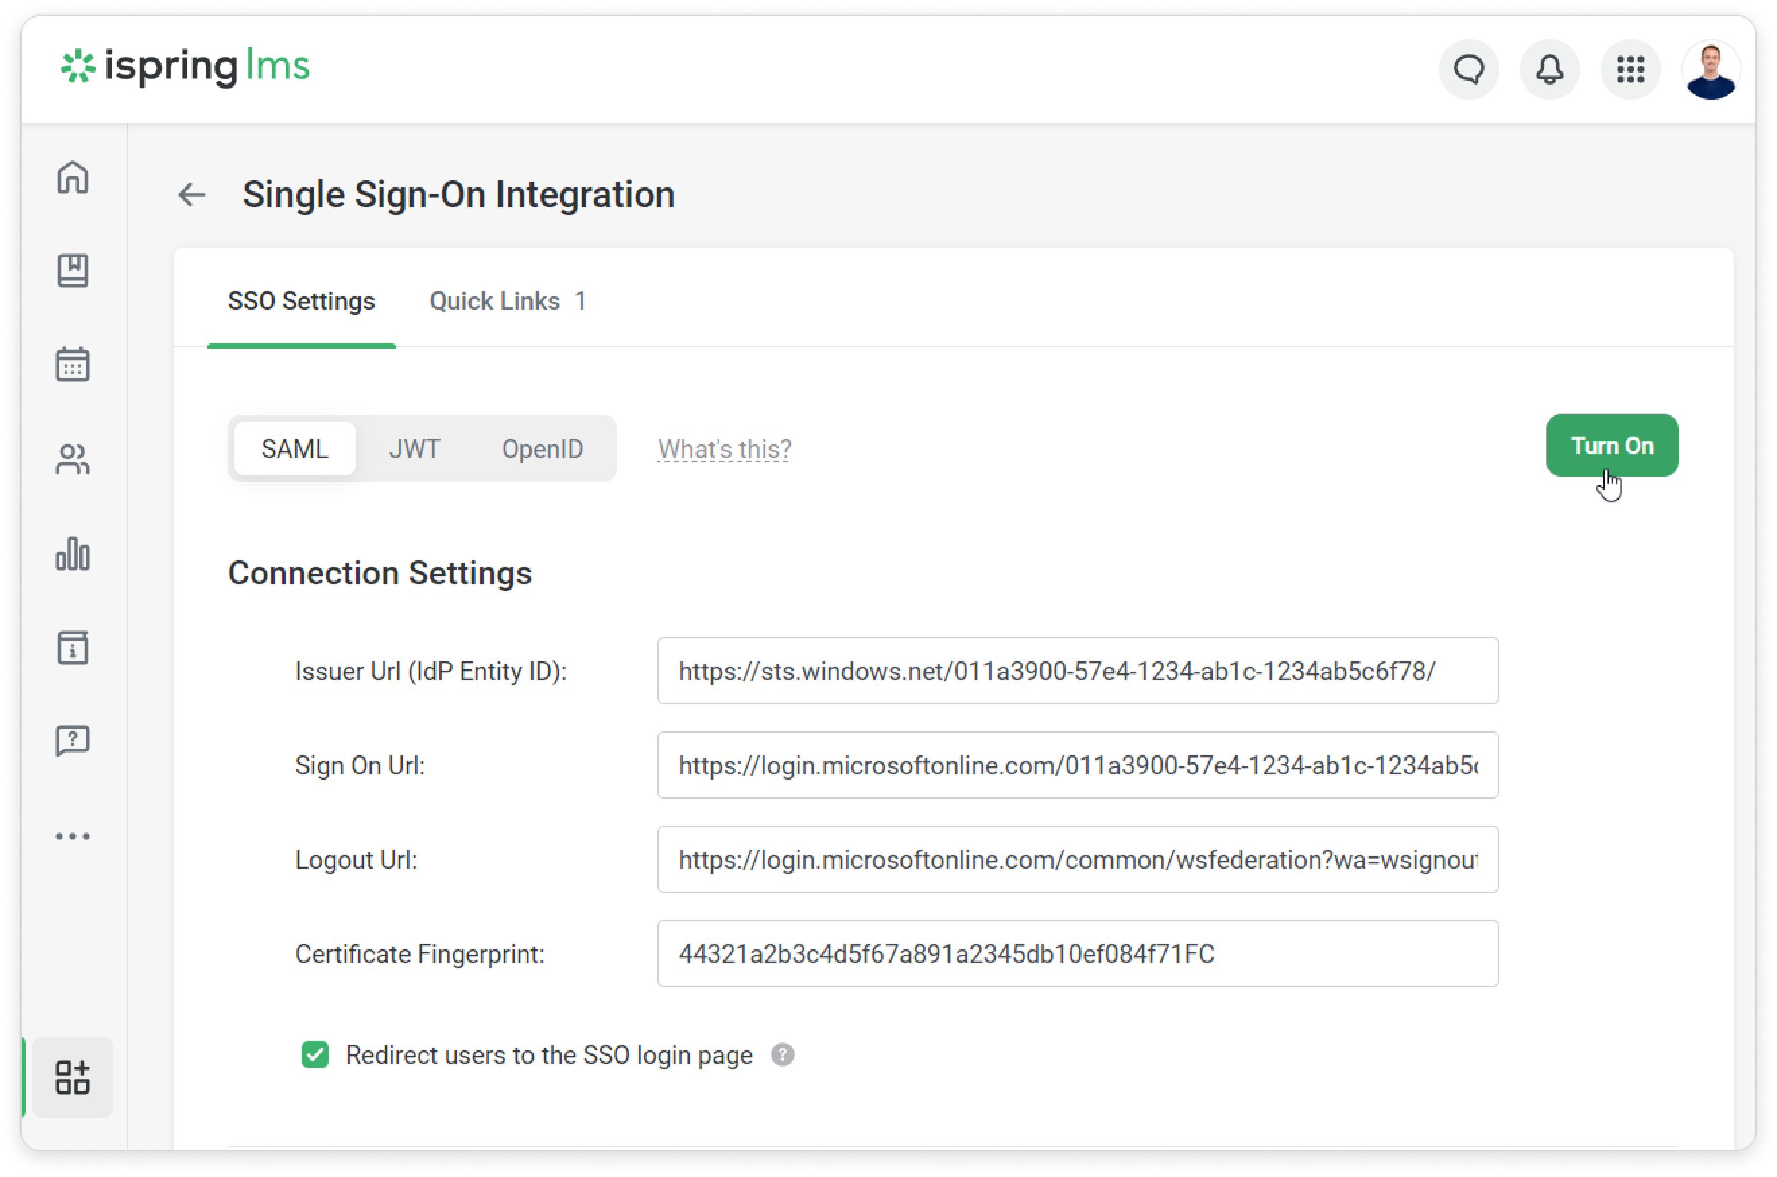Screen dimensions: 1777x1177
Task: Select the OpenID protocol option
Action: [x=542, y=449]
